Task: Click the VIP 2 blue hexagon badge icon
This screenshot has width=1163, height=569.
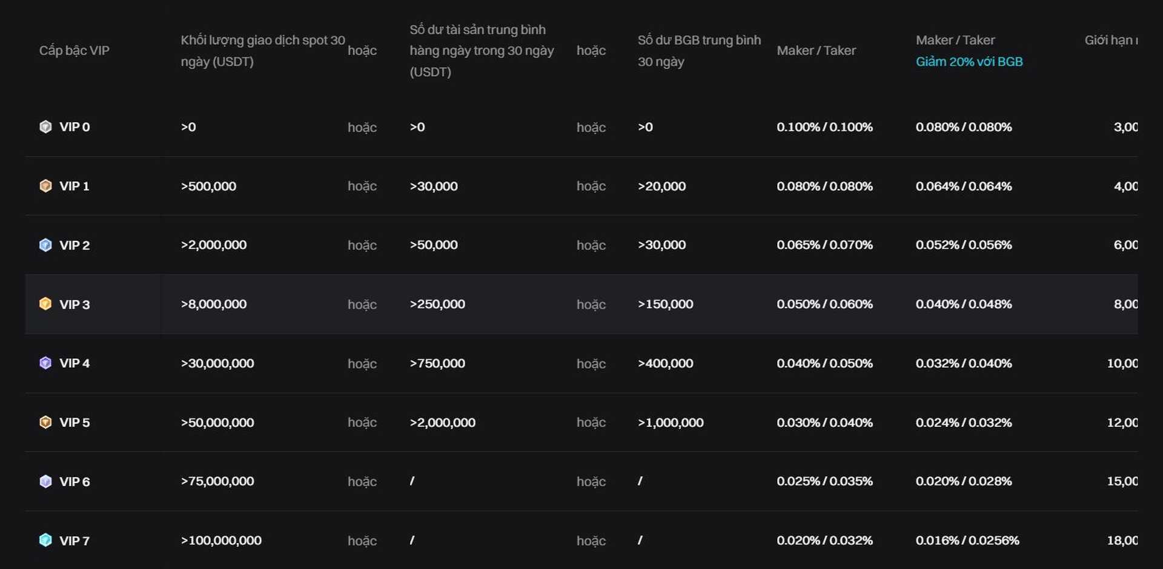Action: 45,245
